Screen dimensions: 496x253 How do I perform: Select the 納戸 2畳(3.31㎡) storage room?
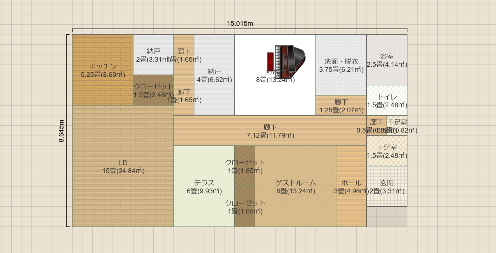[x=153, y=55]
